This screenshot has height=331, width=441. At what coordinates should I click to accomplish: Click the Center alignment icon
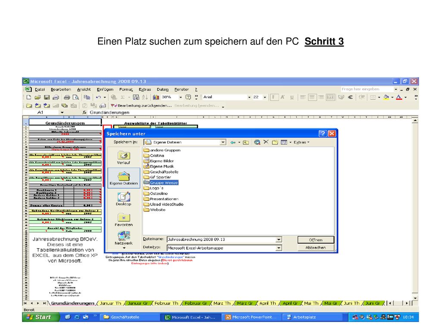click(x=312, y=97)
